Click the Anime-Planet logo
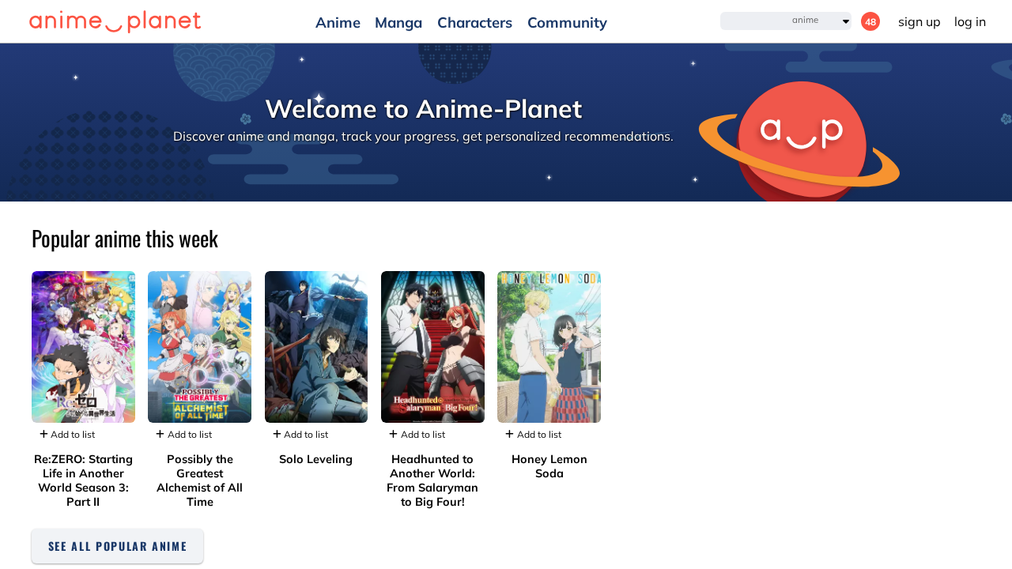 pos(115,21)
